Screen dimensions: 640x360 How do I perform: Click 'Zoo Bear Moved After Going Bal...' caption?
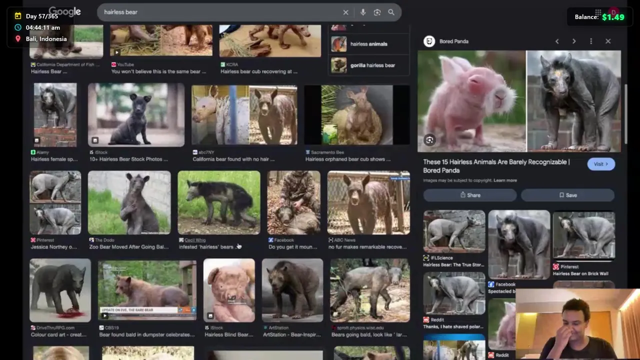click(128, 247)
